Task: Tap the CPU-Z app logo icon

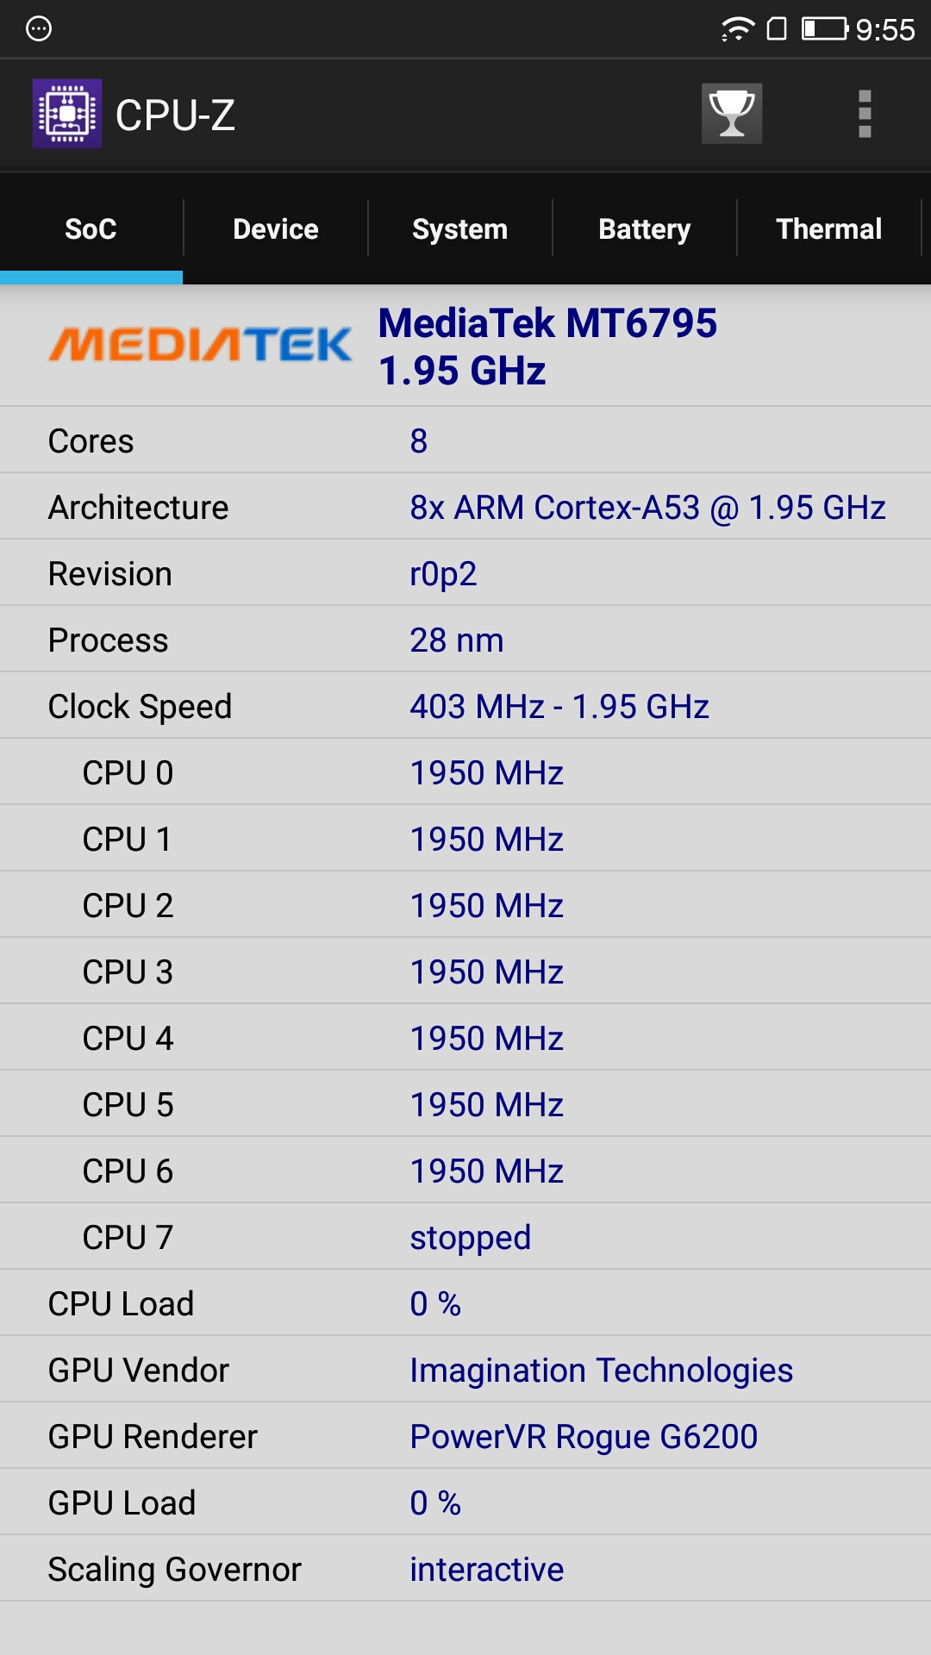Action: (x=67, y=114)
